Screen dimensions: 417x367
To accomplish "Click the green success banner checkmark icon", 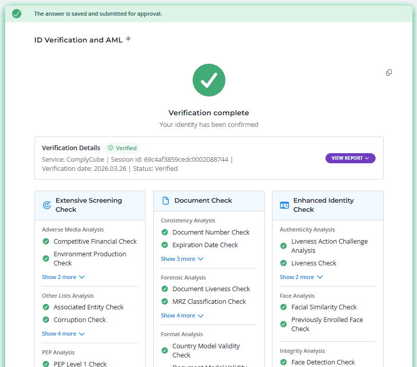I will [x=17, y=14].
